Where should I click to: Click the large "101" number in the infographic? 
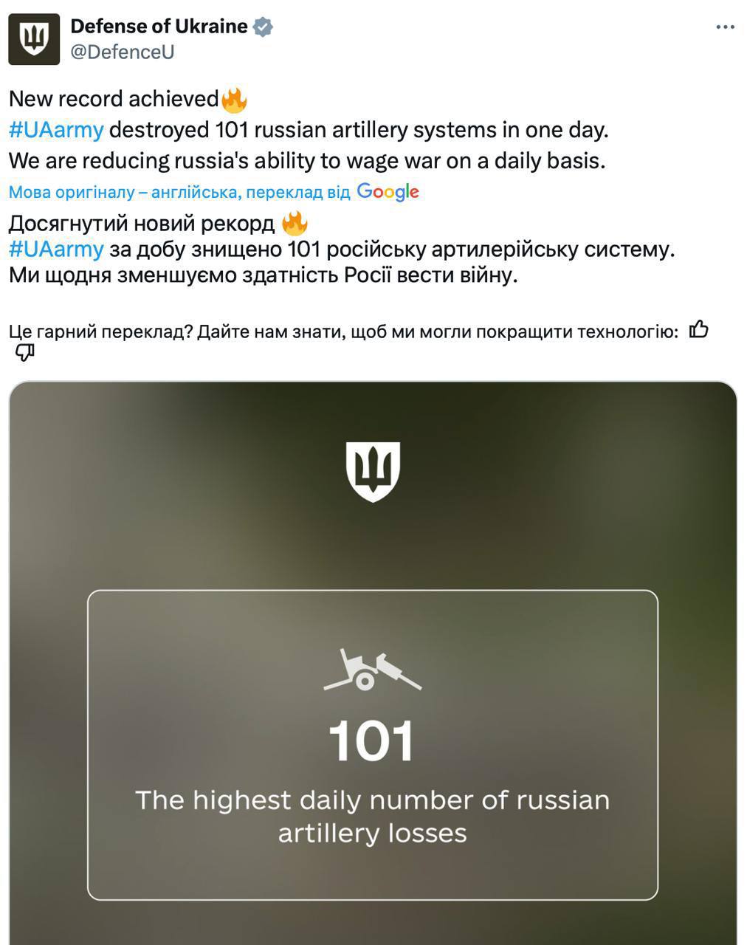pyautogui.click(x=372, y=741)
